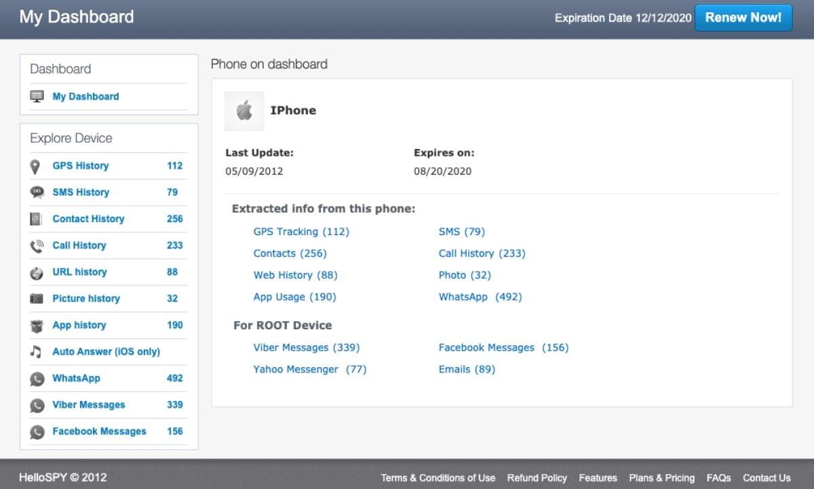Open WhatsApp in sidebar list
This screenshot has width=814, height=489.
tap(76, 378)
